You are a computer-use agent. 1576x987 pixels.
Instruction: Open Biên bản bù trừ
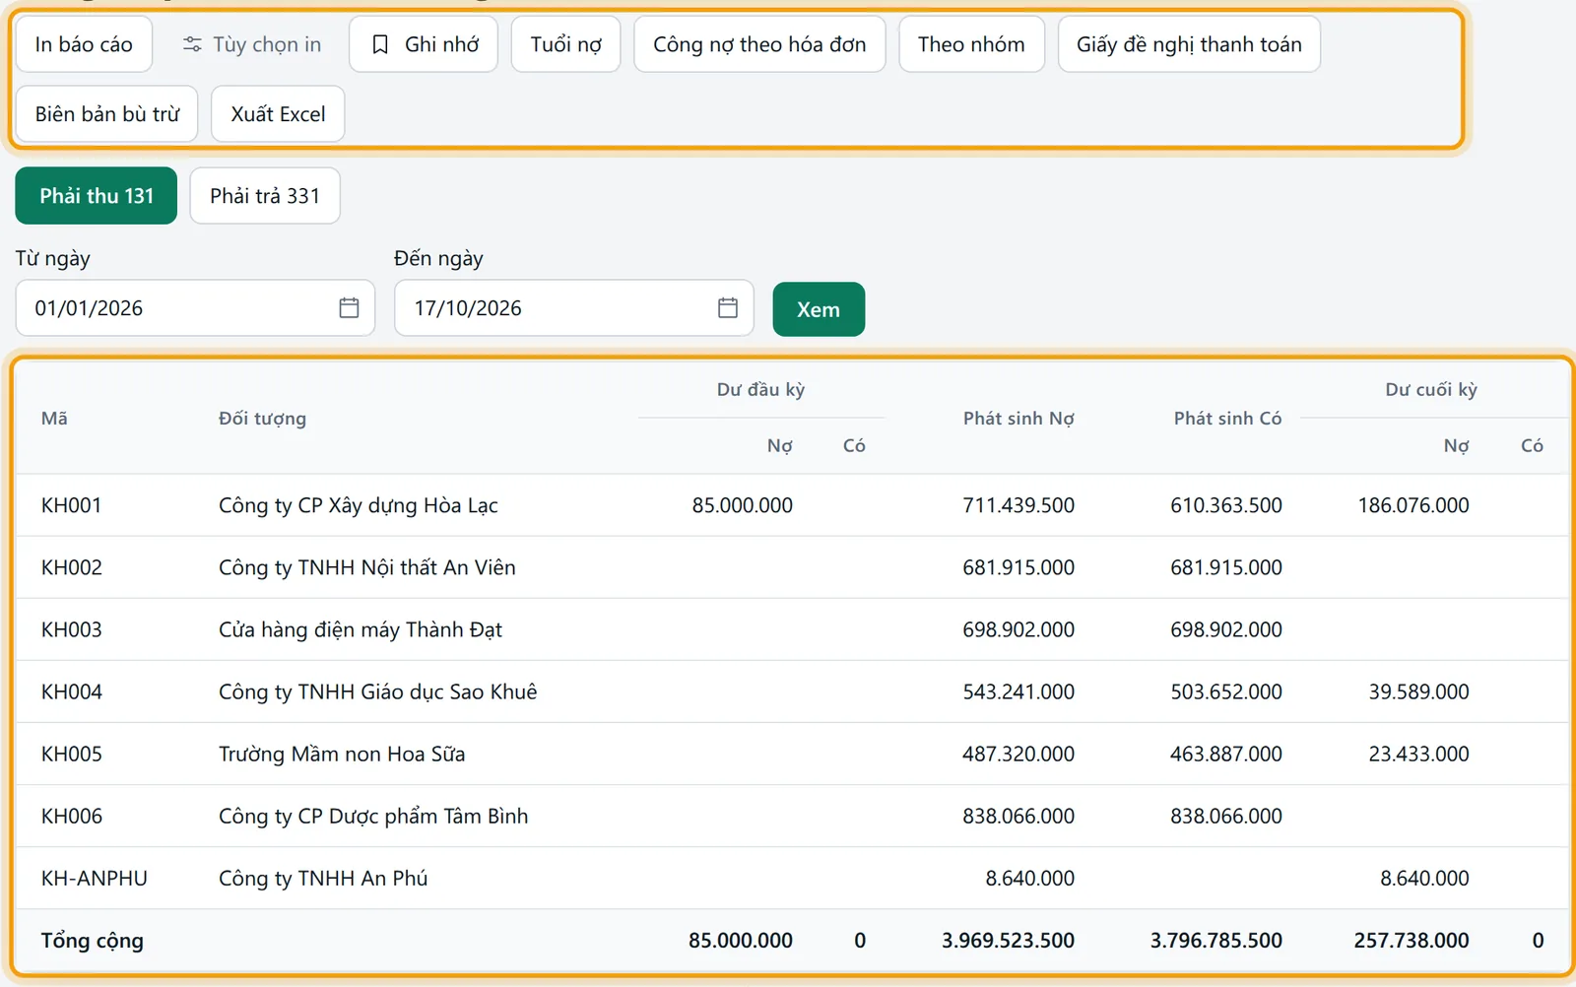pos(107,114)
